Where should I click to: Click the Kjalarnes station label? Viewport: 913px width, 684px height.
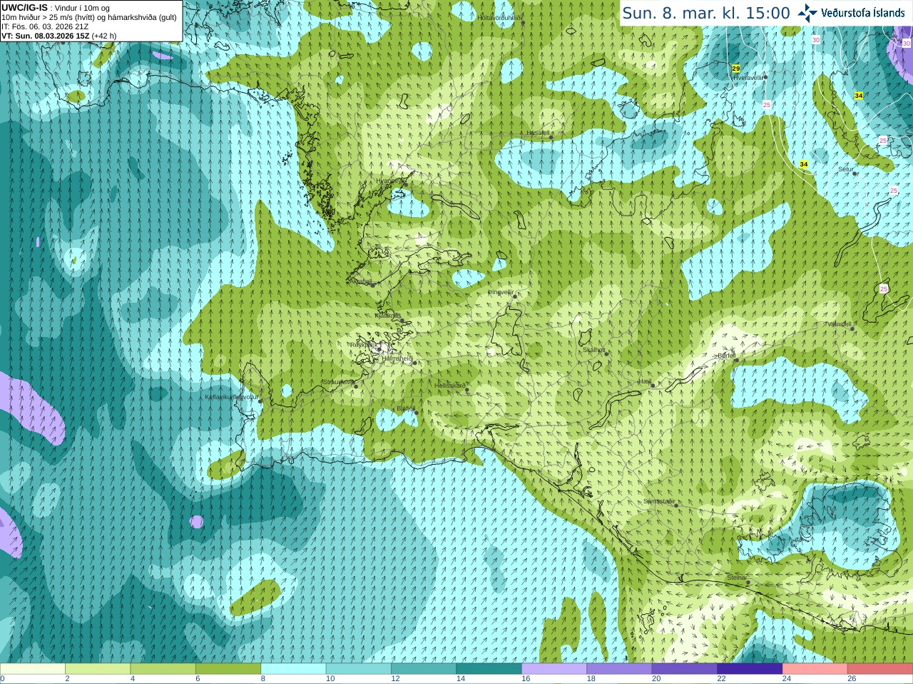(x=388, y=315)
